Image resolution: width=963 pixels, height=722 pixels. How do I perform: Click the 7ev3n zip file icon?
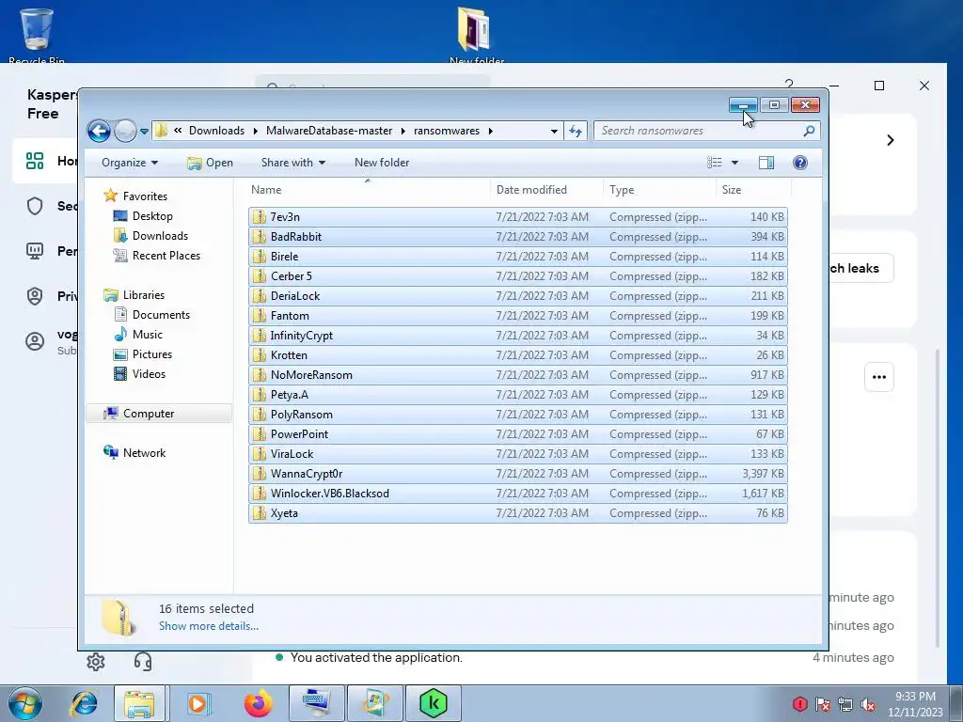coord(260,217)
